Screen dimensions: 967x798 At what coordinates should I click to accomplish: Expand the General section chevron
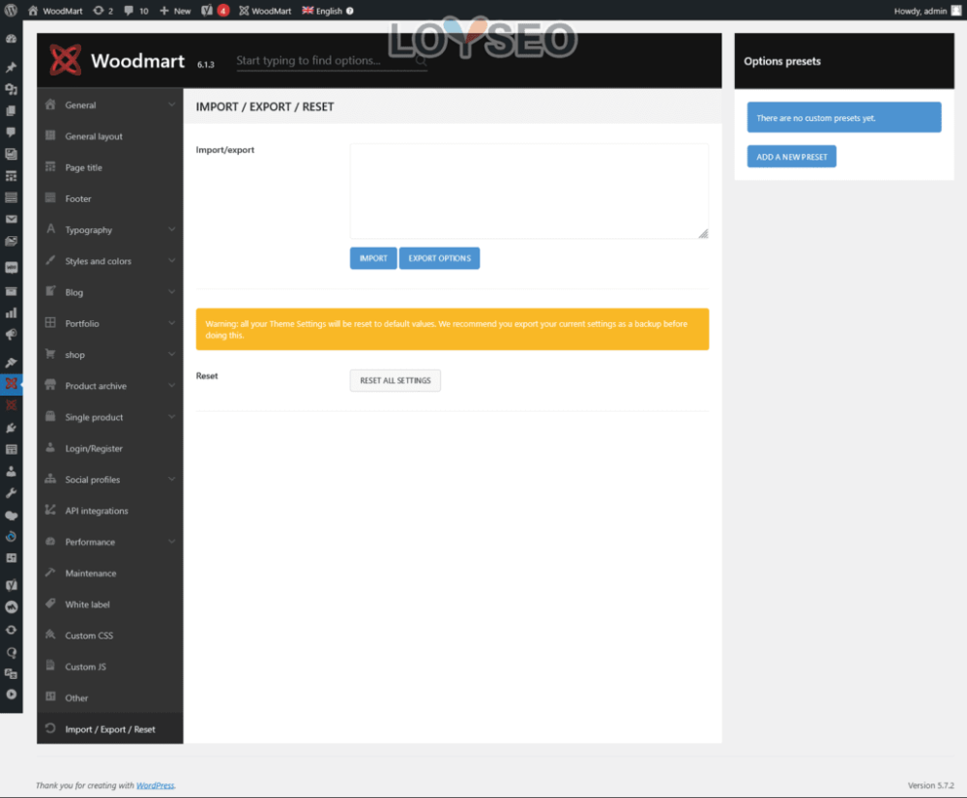click(x=171, y=104)
